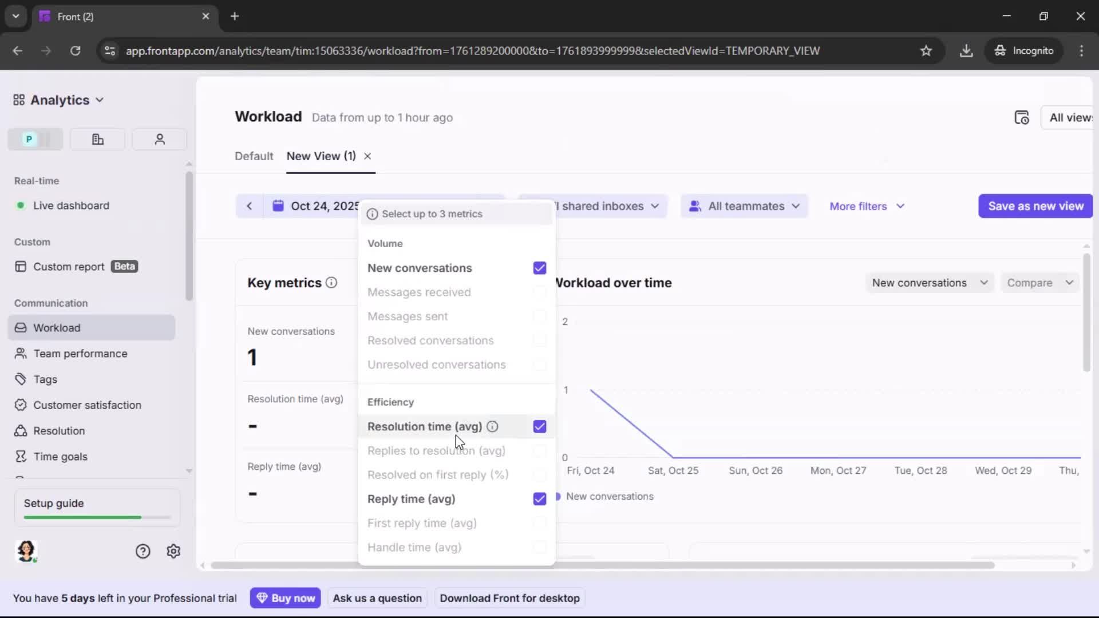Image resolution: width=1099 pixels, height=618 pixels.
Task: Click your profile avatar in the bottom left
Action: [x=27, y=551]
